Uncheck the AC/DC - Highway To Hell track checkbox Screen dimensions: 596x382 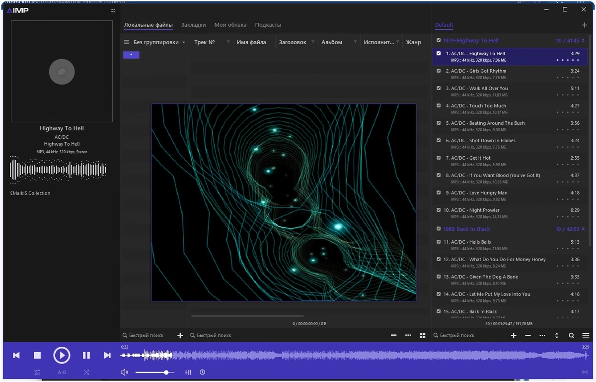click(439, 53)
